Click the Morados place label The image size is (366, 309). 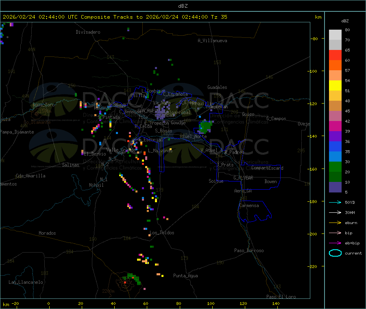pos(47,233)
